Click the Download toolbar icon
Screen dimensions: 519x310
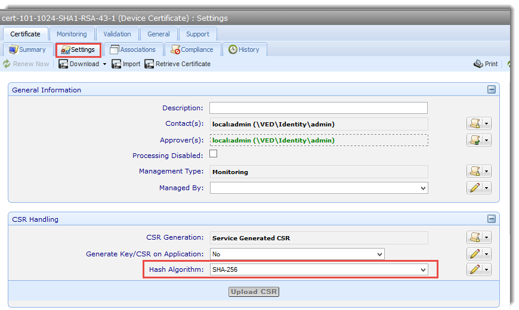[x=63, y=64]
